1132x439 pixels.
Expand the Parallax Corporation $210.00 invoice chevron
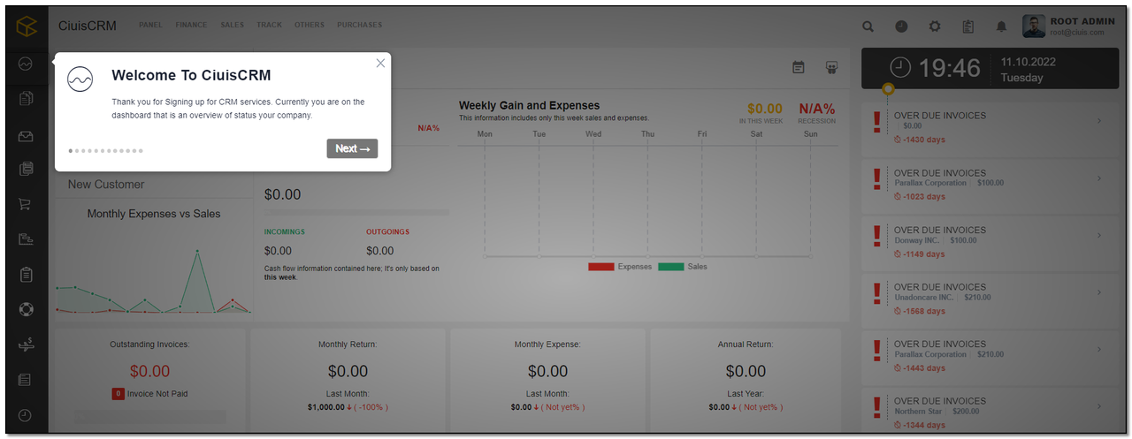(1098, 350)
